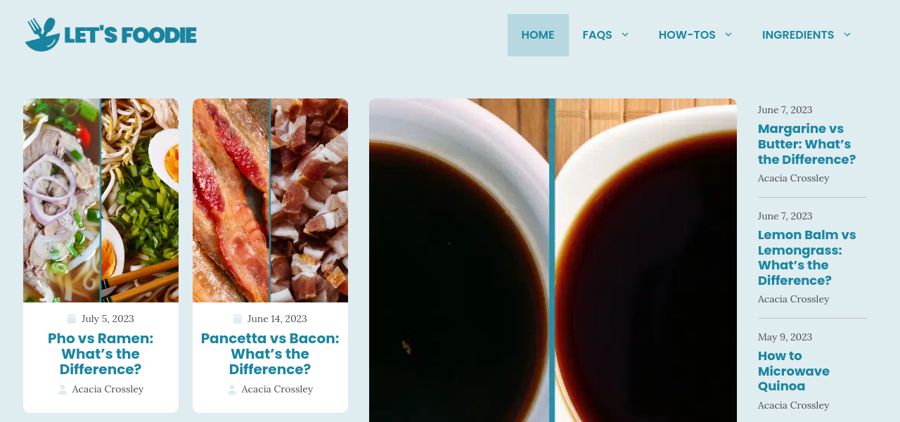Viewport: 900px width, 422px height.
Task: Click the calendar icon beside July 5, 2023
Action: pos(72,319)
